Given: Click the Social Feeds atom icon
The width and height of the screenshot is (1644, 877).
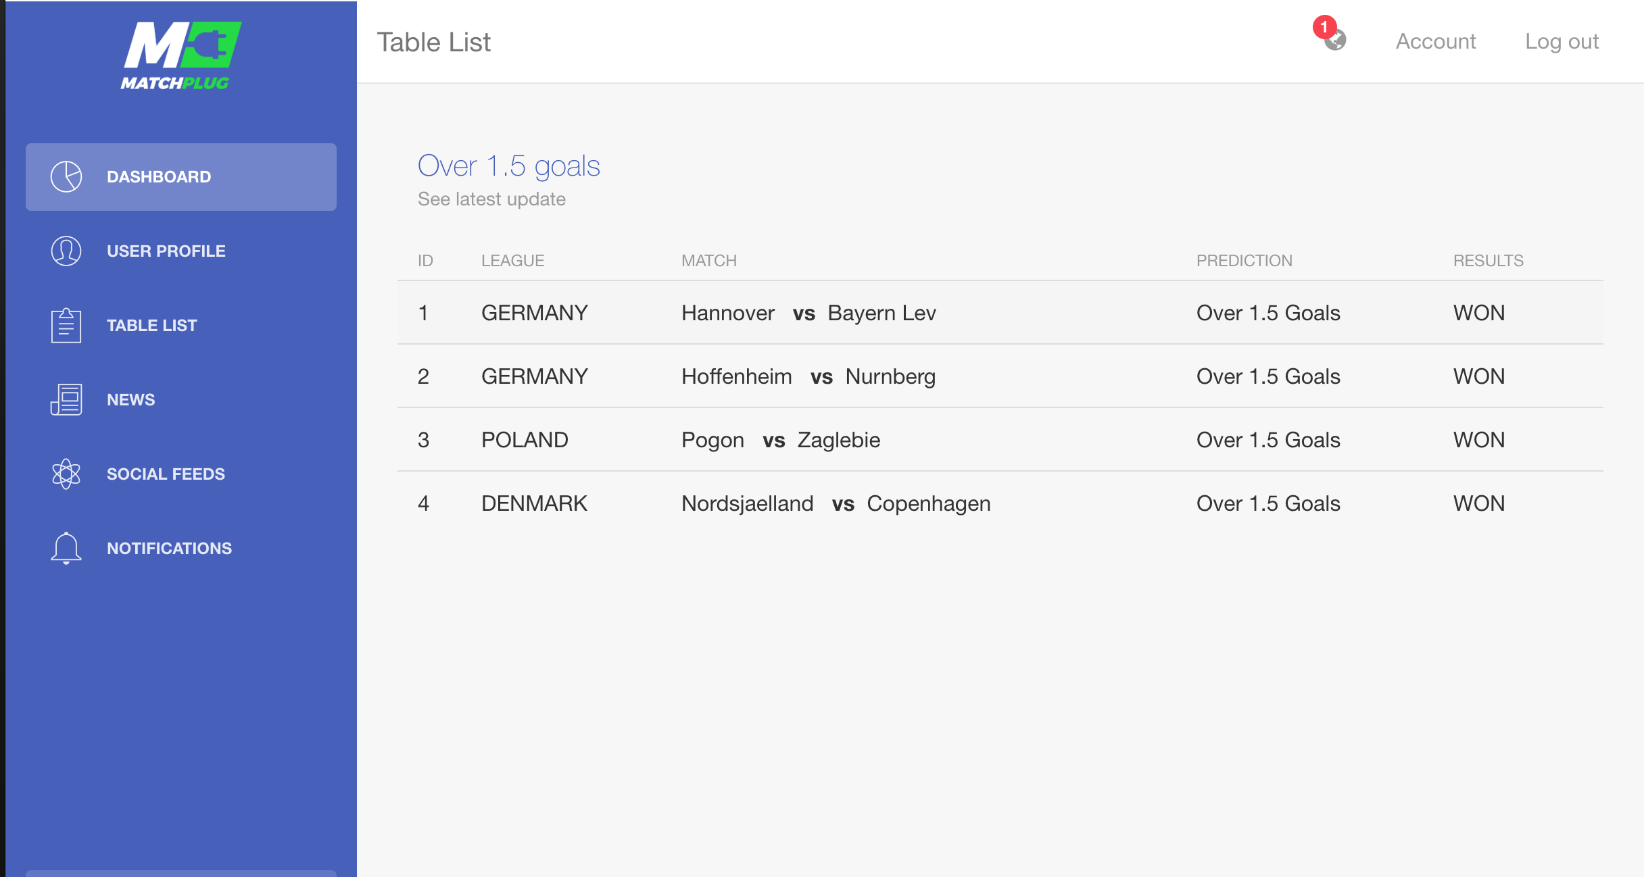Looking at the screenshot, I should tap(66, 474).
